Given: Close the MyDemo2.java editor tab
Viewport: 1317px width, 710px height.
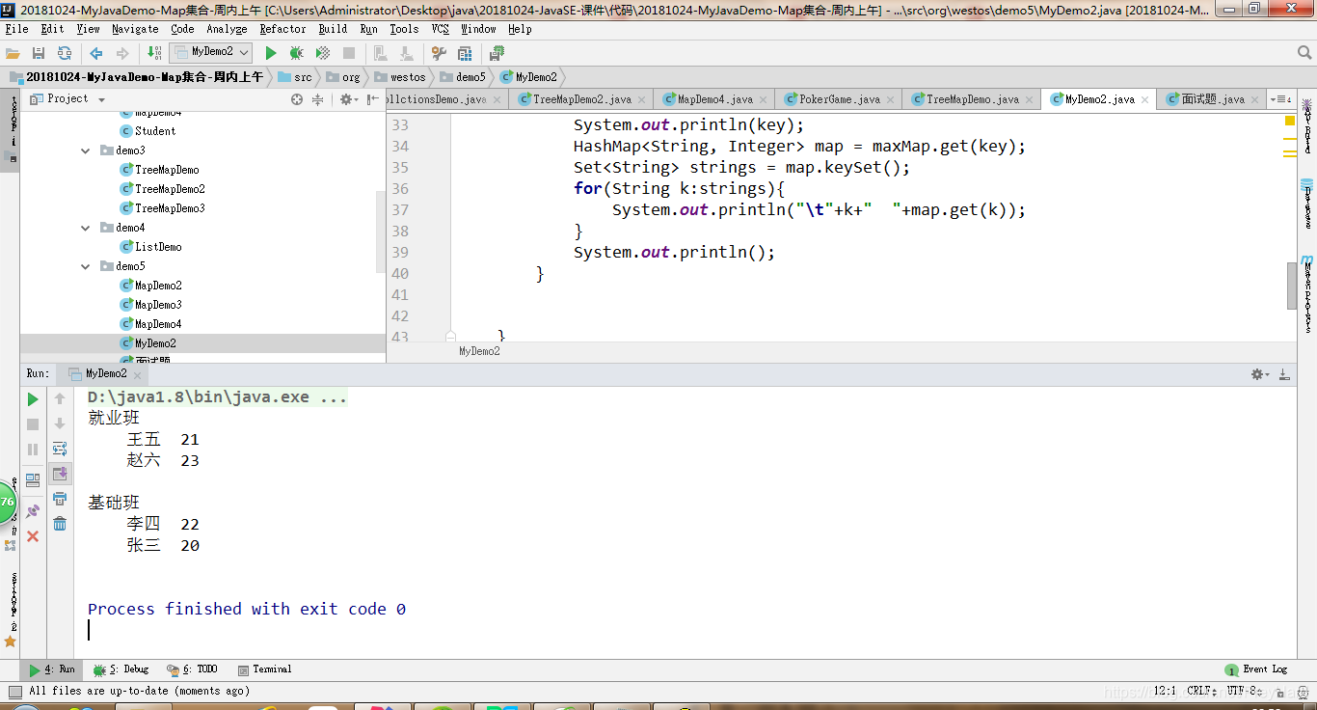Looking at the screenshot, I should point(1144,99).
